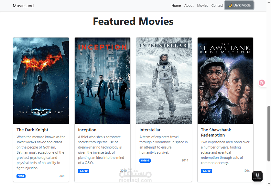Click the Inception description about a thief
The image size is (271, 187).
[x=101, y=150]
